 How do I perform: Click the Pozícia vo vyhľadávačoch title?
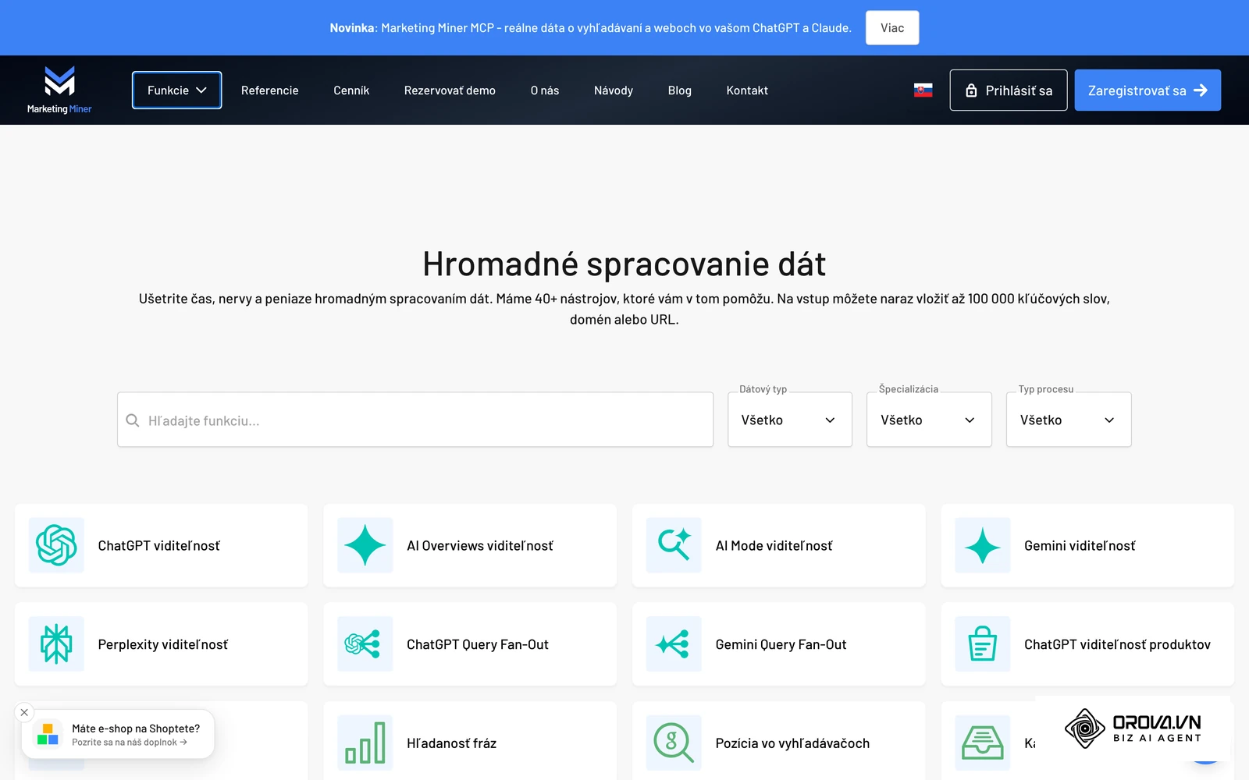pyautogui.click(x=792, y=743)
